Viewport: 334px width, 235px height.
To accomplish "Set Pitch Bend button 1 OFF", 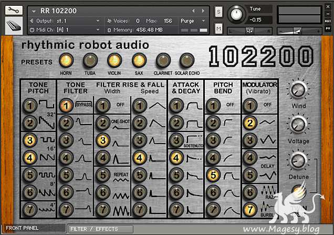I will tap(213, 106).
